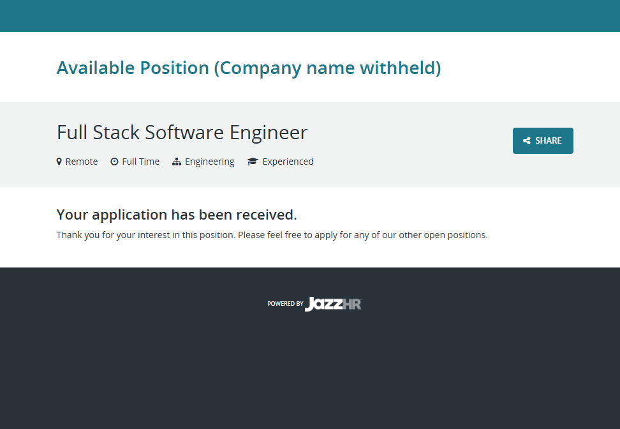
Task: Select the 'Full Stack Software Engineer' job title
Action: pyautogui.click(x=182, y=132)
